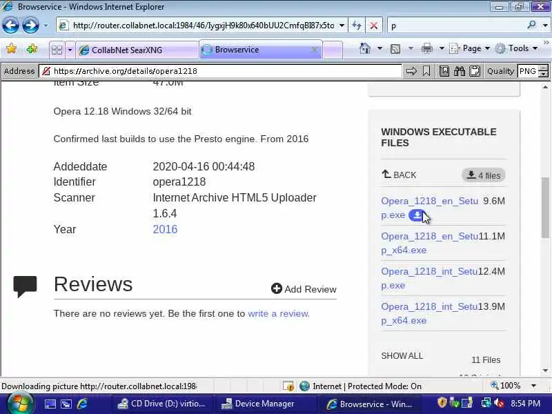Viewport: 552px width, 414px height.
Task: Click the Browservice bookmark icon
Action: 426,71
